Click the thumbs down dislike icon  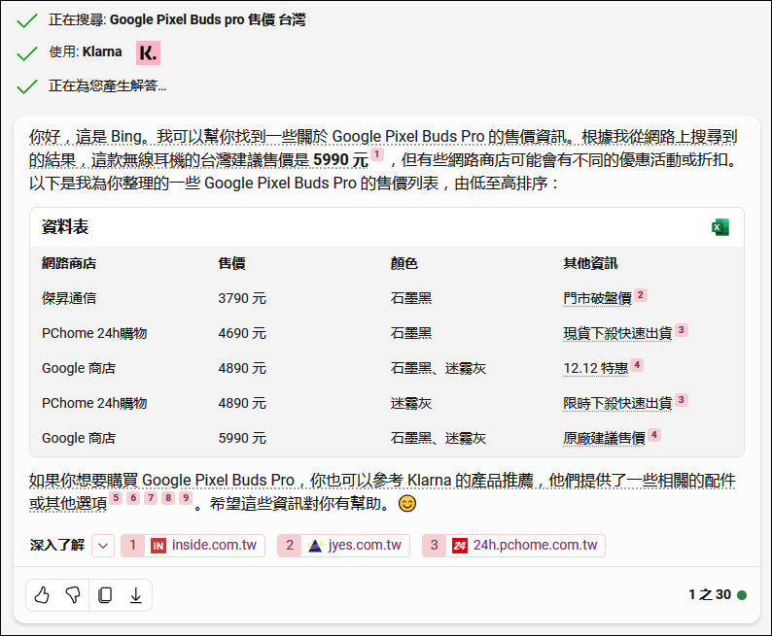[73, 594]
